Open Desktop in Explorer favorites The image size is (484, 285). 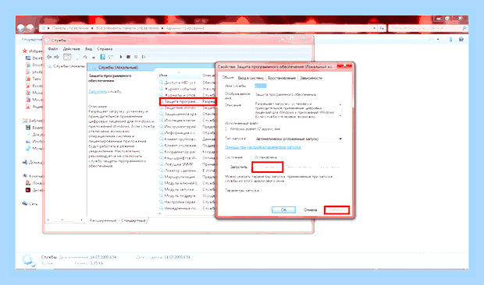point(34,58)
